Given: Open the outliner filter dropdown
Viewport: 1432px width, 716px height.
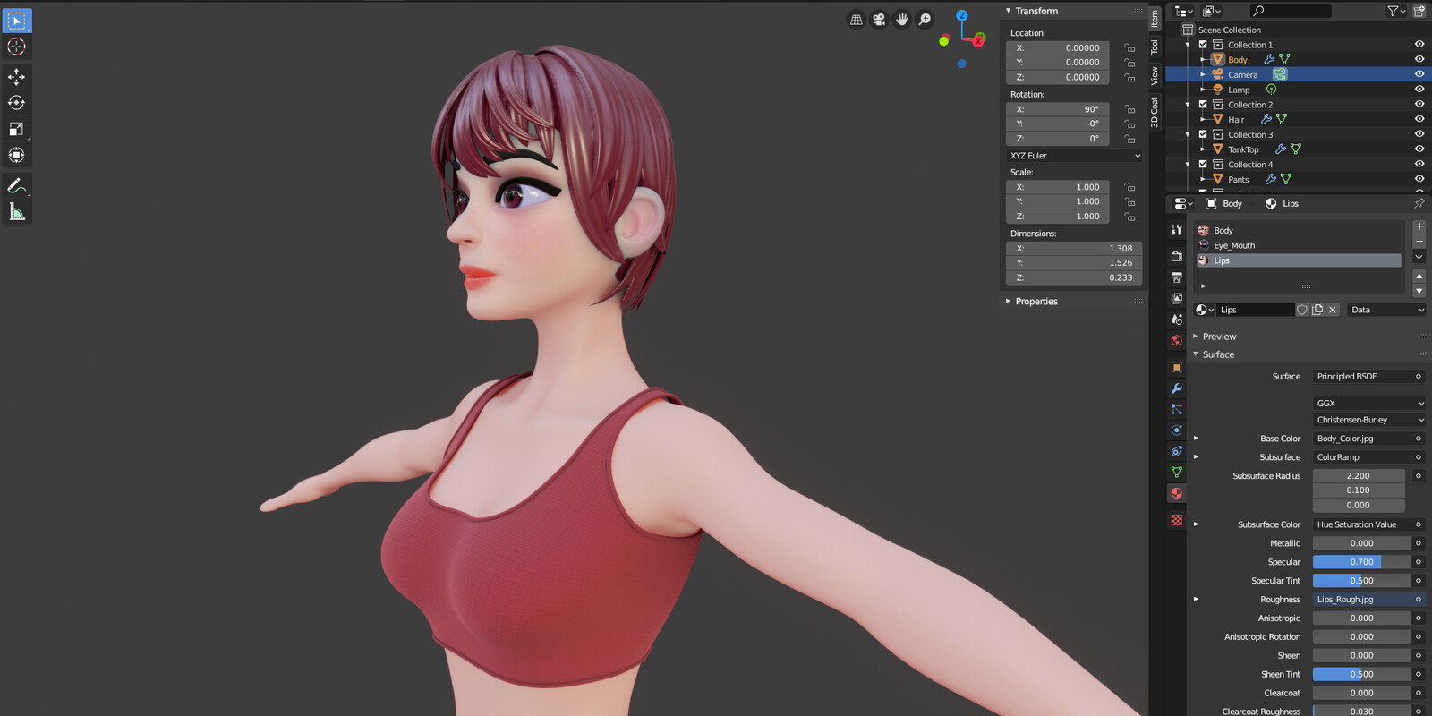Looking at the screenshot, I should pos(1396,11).
